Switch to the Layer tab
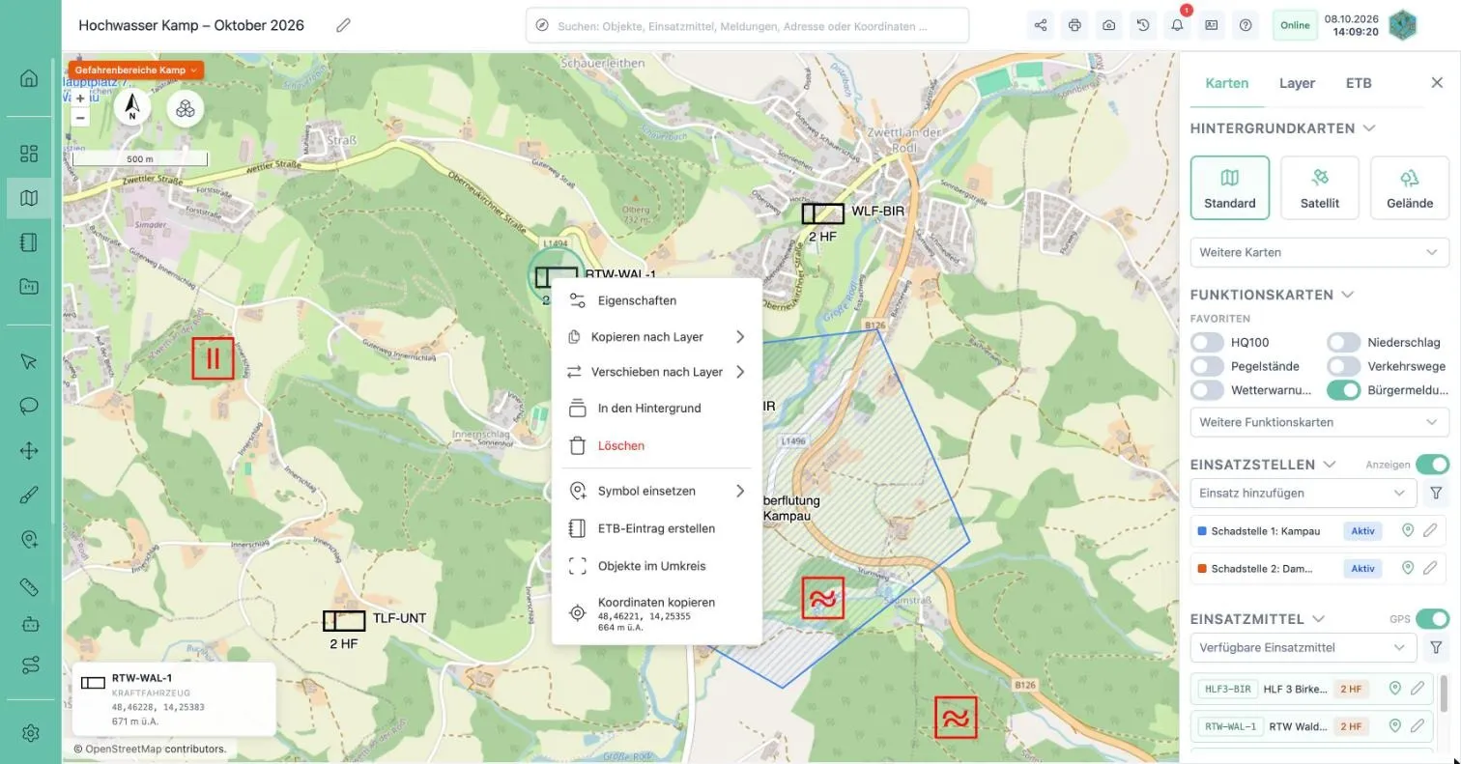The height and width of the screenshot is (764, 1461). coord(1297,83)
